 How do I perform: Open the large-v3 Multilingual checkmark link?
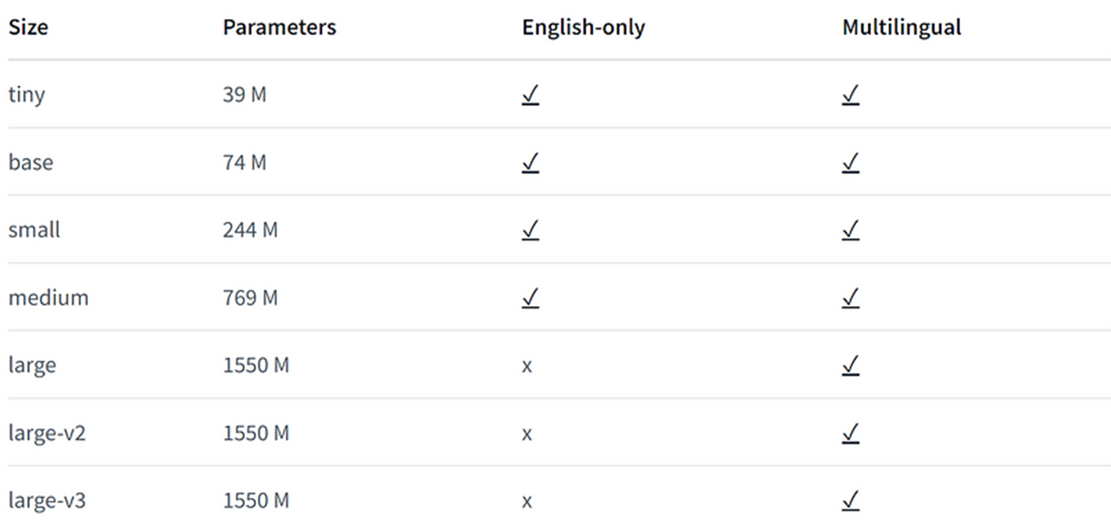pos(850,500)
